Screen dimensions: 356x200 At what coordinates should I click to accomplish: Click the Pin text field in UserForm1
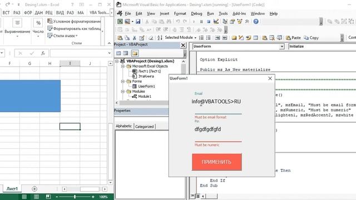pyautogui.click(x=217, y=129)
